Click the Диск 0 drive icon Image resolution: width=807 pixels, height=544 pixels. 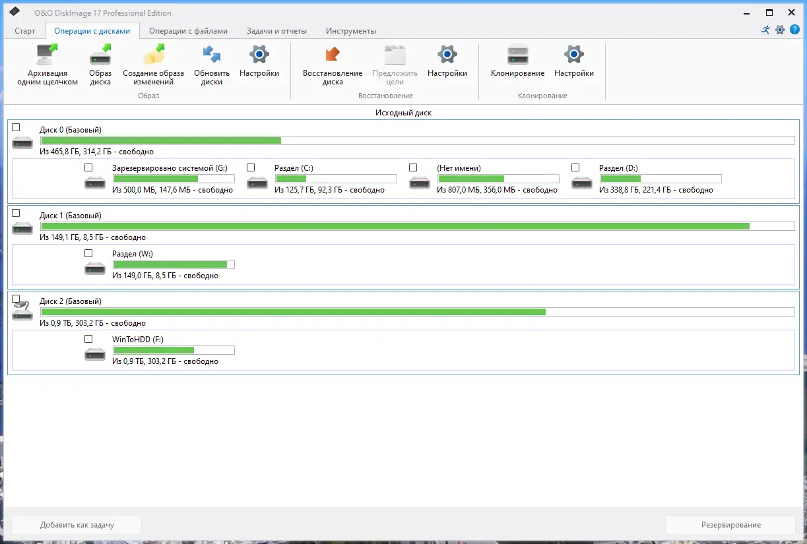[x=22, y=142]
